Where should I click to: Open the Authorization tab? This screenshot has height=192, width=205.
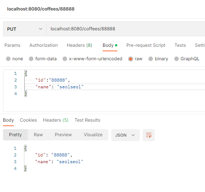(x=43, y=45)
